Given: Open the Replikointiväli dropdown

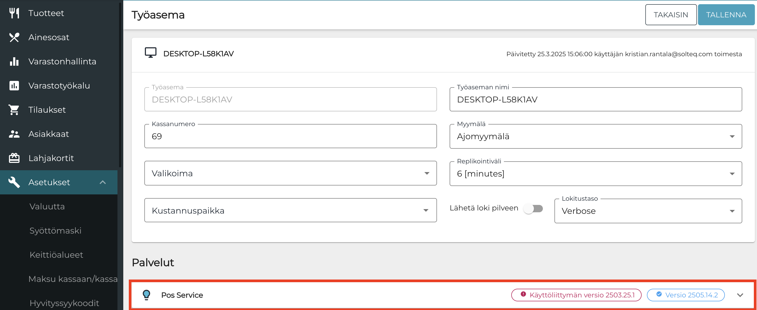Looking at the screenshot, I should [x=595, y=174].
